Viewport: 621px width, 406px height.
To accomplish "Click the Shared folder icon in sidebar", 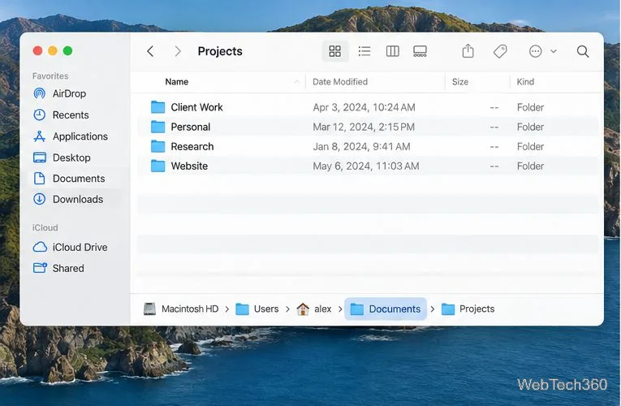I will click(40, 268).
